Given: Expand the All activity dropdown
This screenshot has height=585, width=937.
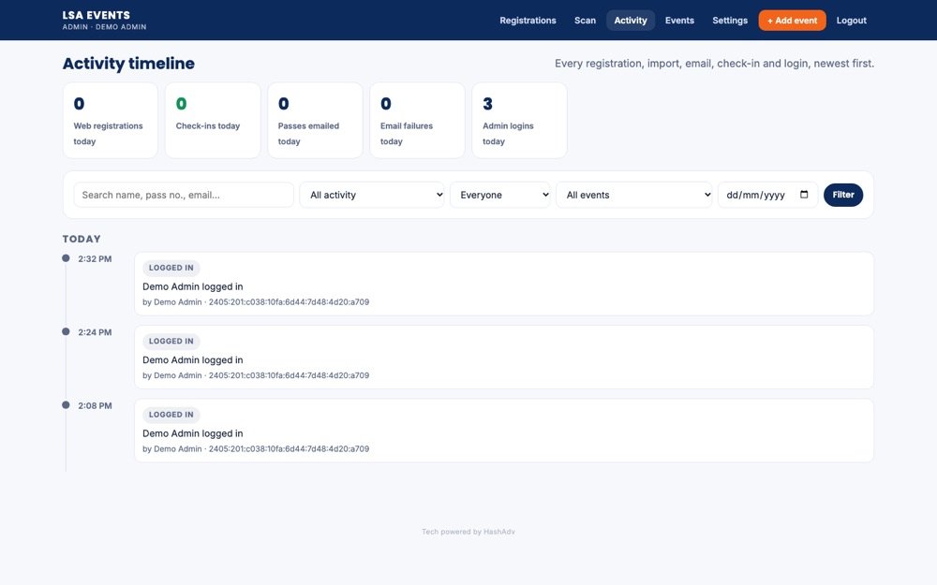Looking at the screenshot, I should (x=372, y=195).
